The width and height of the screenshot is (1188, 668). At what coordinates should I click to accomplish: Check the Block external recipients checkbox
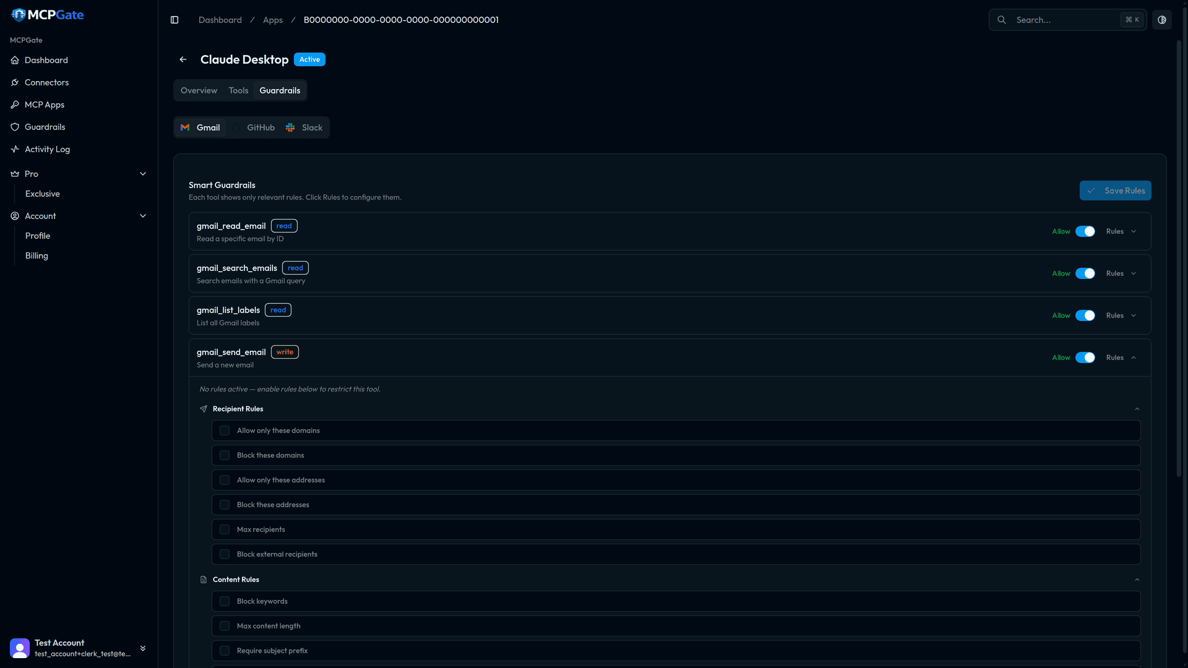(x=225, y=554)
